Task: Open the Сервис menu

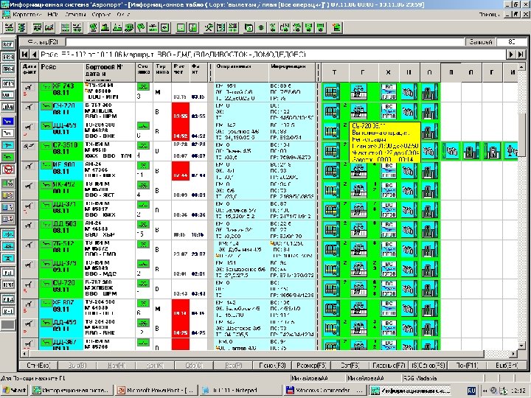Action: (x=101, y=15)
